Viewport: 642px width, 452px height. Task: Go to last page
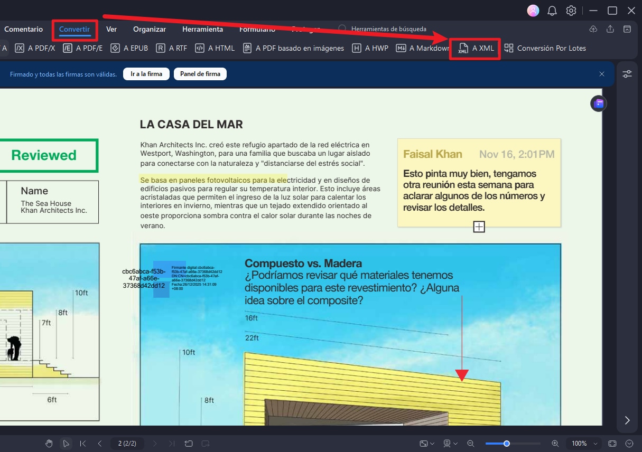tap(171, 444)
